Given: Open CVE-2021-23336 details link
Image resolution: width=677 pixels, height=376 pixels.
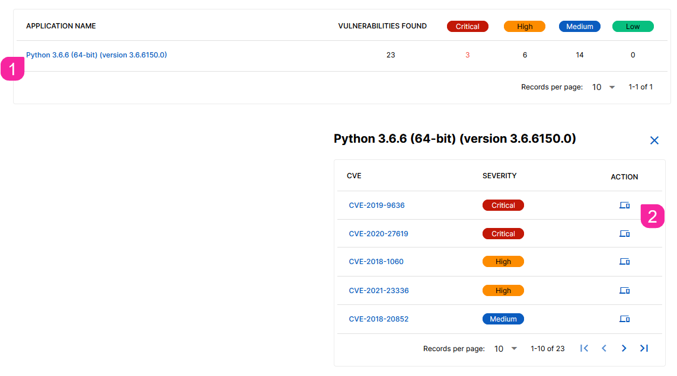Looking at the screenshot, I should click(x=379, y=291).
